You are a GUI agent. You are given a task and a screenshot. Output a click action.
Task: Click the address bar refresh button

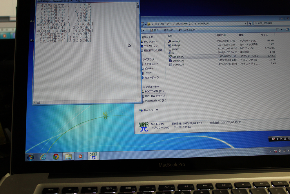[250, 24]
